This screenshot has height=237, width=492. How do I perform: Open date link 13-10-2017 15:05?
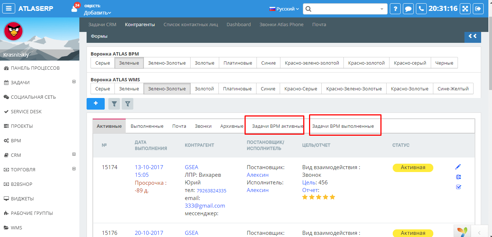pyautogui.click(x=149, y=171)
